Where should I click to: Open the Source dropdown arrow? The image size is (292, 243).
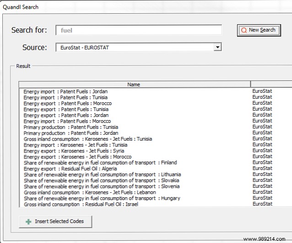coord(217,47)
